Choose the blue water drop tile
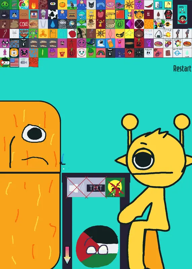This screenshot has width=192, height=269. (53, 24)
